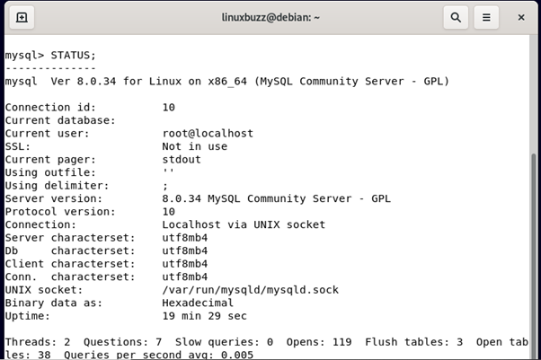This screenshot has width=541, height=360.
Task: Click the 'Slow queries: 0' entry
Action: tap(224, 342)
